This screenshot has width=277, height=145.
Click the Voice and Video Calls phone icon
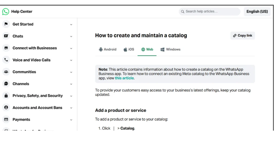click(x=6, y=60)
